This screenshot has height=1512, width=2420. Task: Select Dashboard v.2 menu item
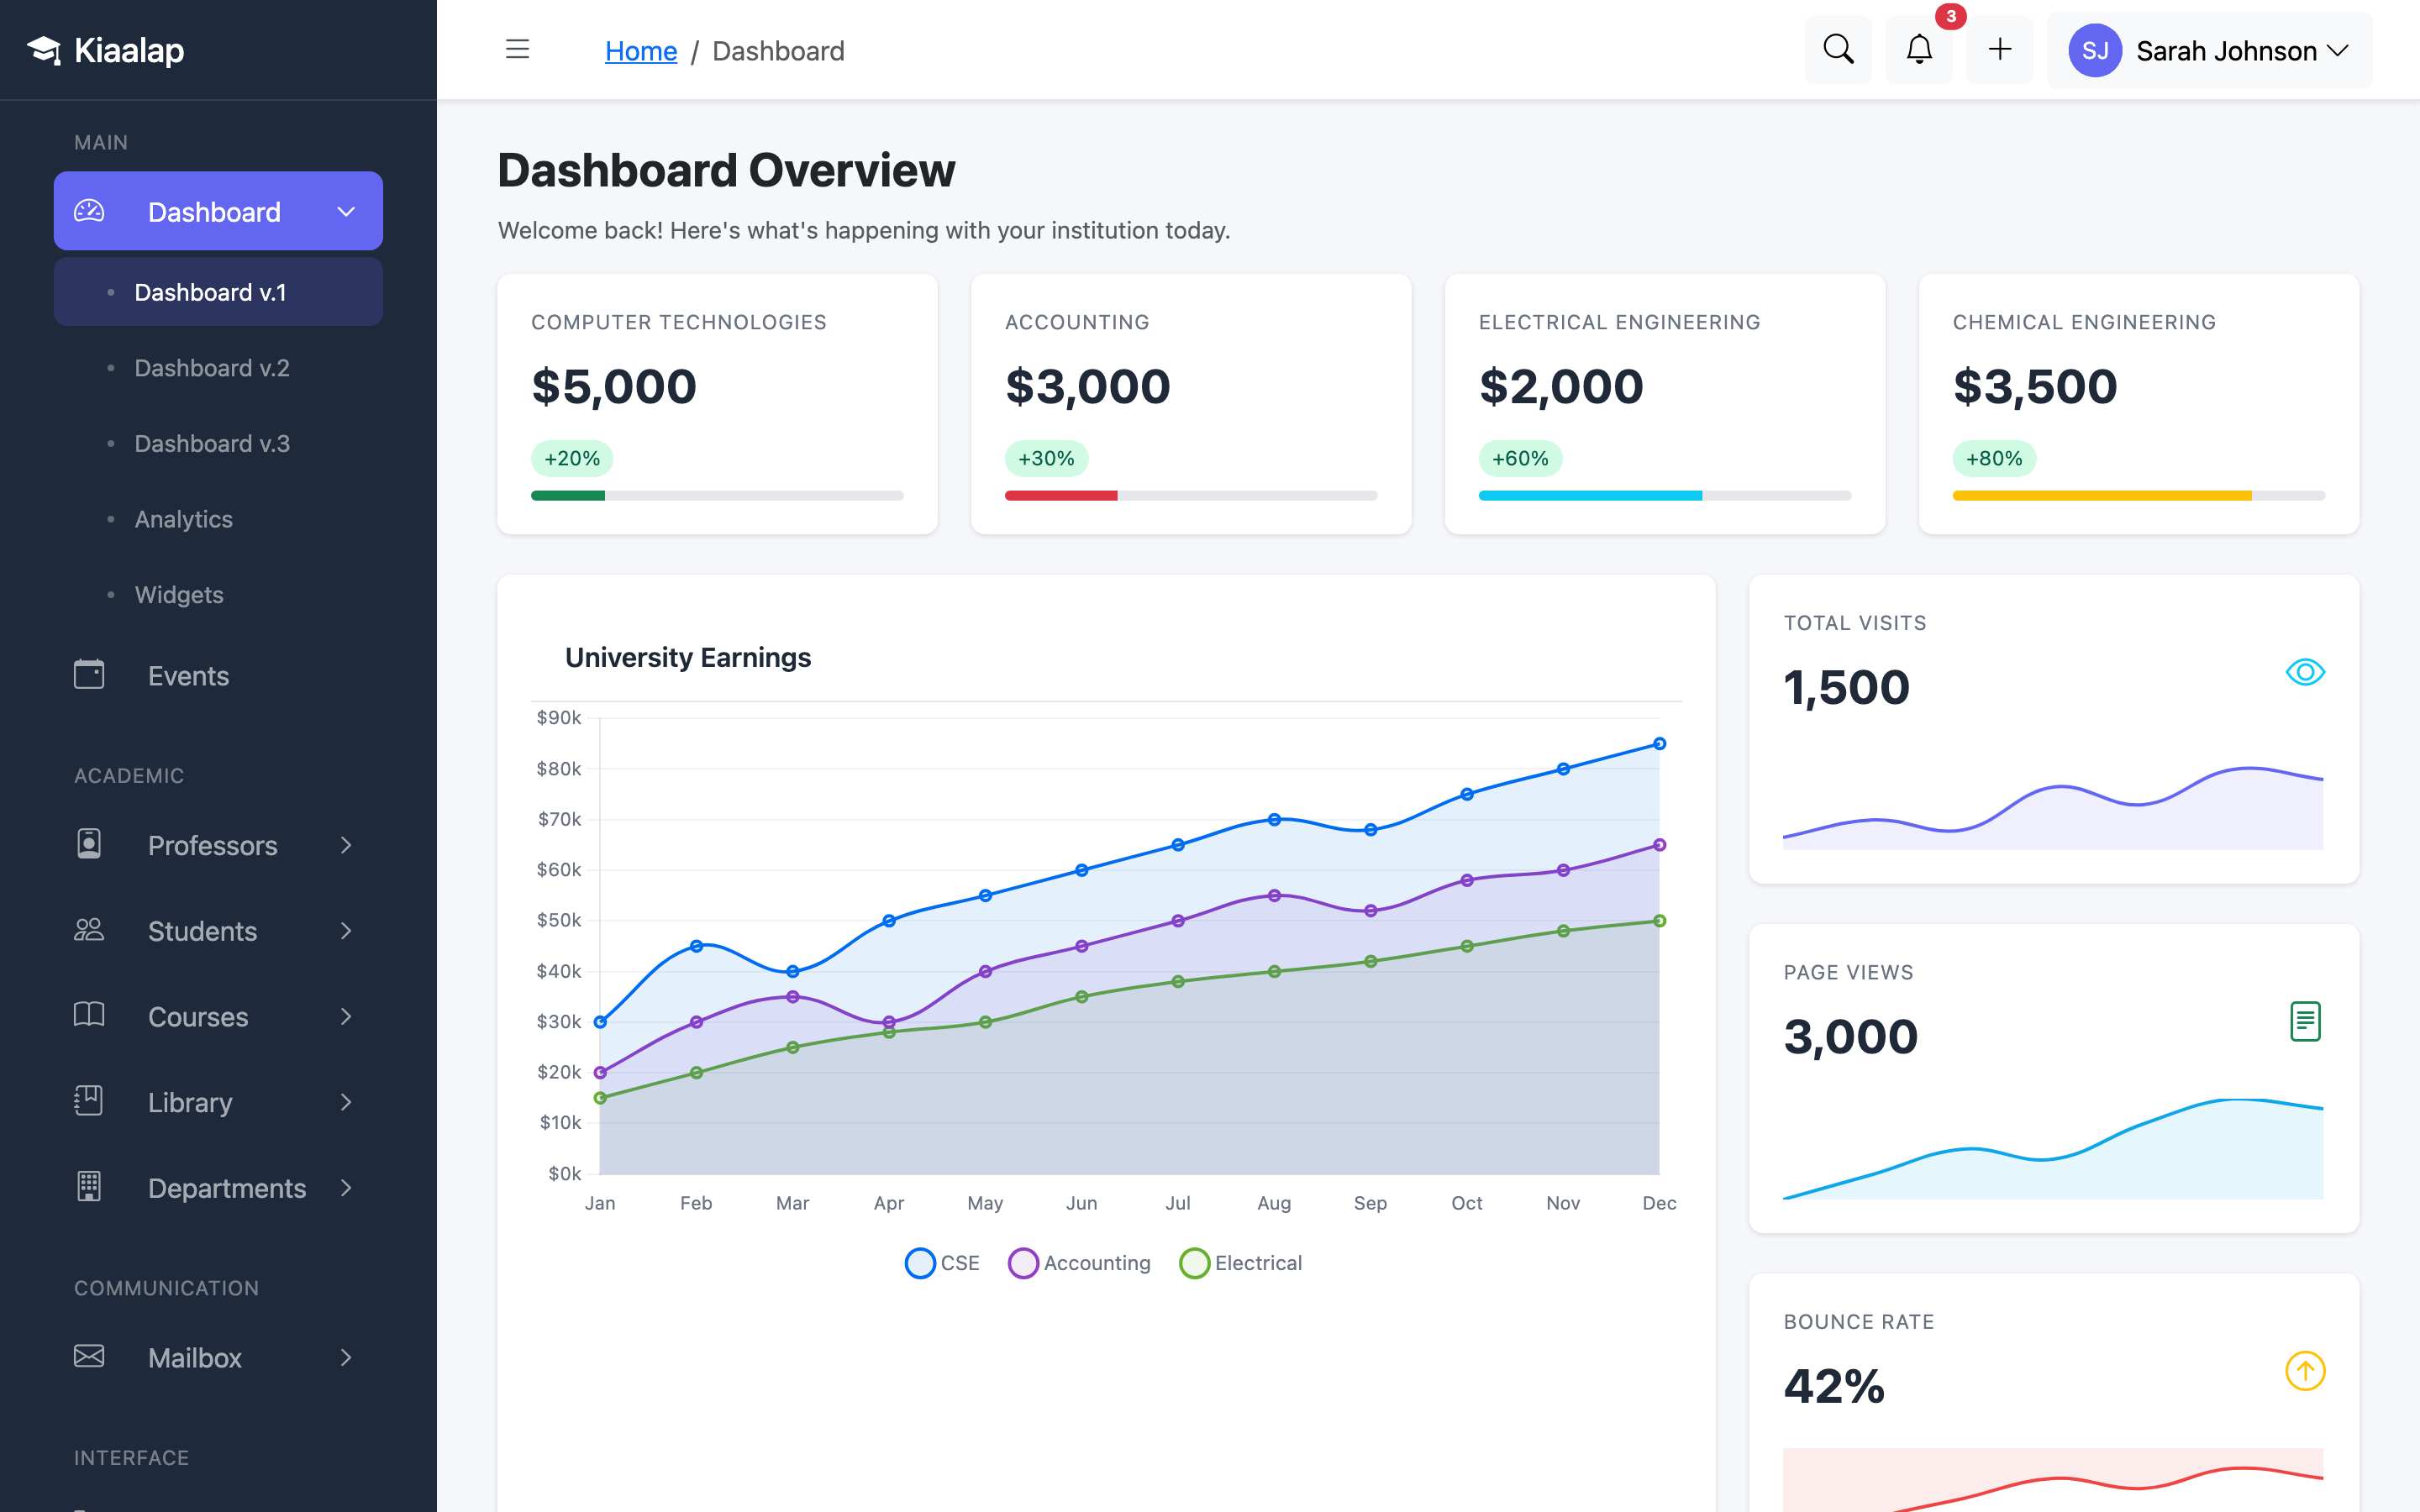218,368
